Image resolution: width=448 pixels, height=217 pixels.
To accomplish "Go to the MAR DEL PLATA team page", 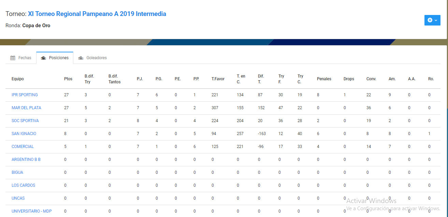I will point(26,108).
